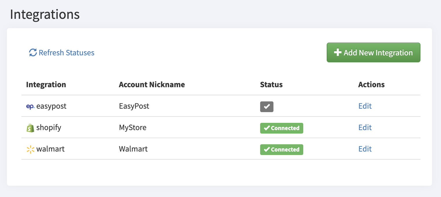Click the plus icon in Add New Integration
Image resolution: width=441 pixels, height=197 pixels.
[337, 52]
